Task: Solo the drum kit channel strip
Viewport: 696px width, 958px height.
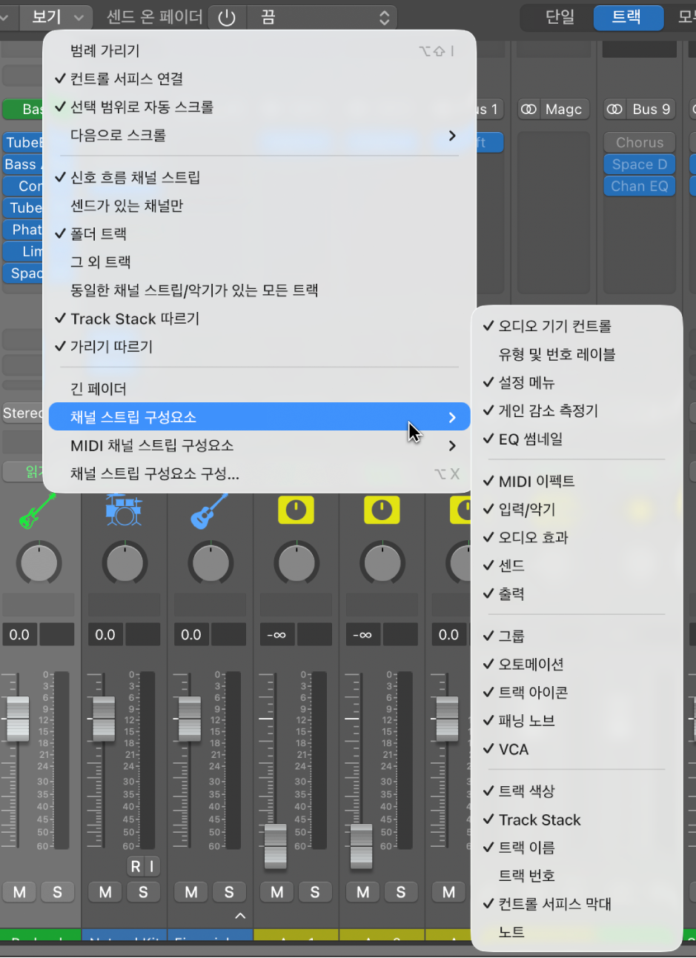Action: click(x=143, y=892)
